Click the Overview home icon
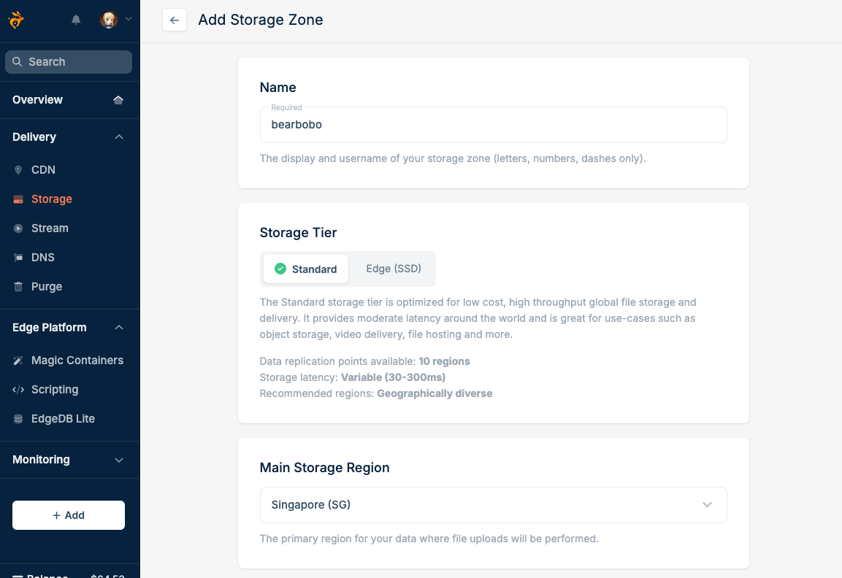The image size is (842, 578). pyautogui.click(x=118, y=100)
